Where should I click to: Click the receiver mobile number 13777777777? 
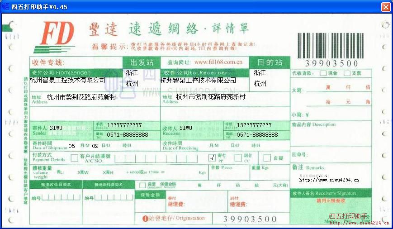click(254, 125)
